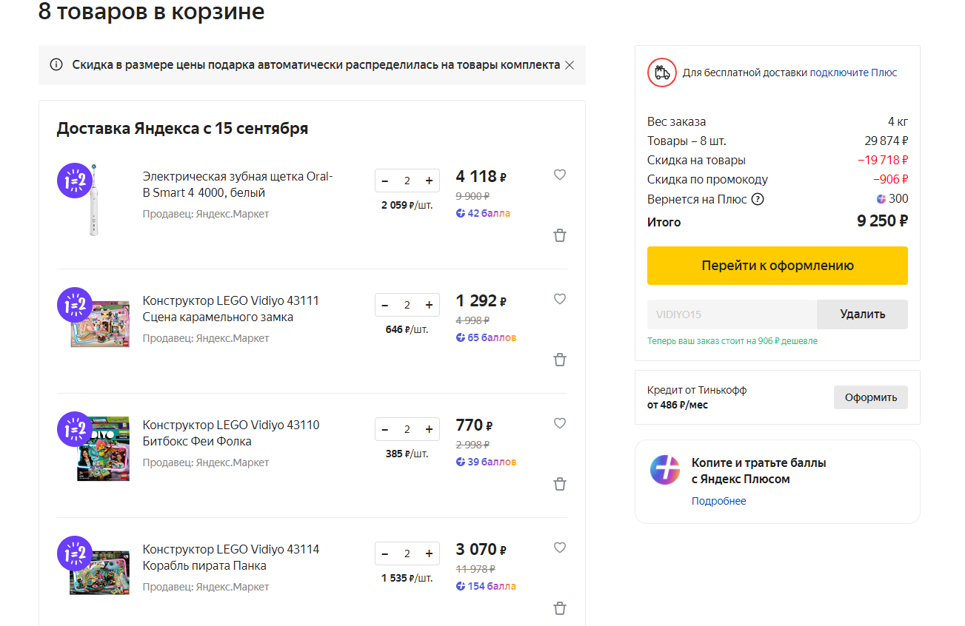Click the Plus cashback question mark icon

coord(757,199)
